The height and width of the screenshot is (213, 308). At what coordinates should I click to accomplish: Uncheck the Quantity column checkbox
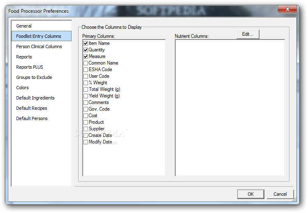pos(86,50)
